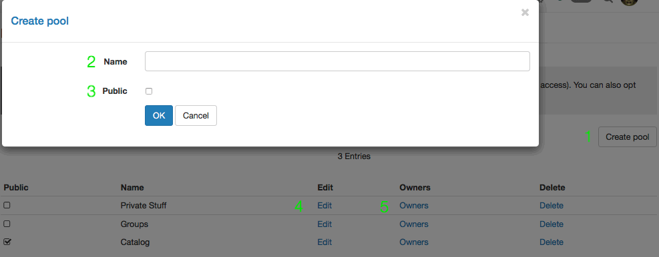Click the Name input field
The height and width of the screenshot is (257, 659).
(337, 61)
